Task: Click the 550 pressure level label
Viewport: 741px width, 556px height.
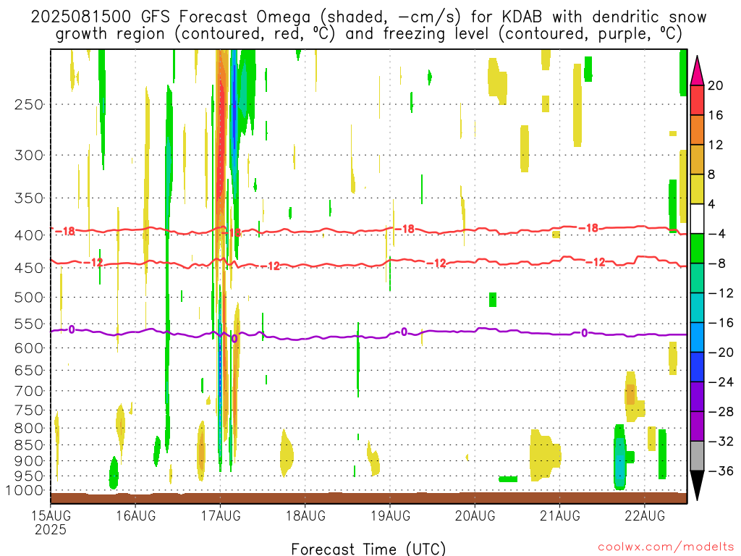Action: click(29, 324)
